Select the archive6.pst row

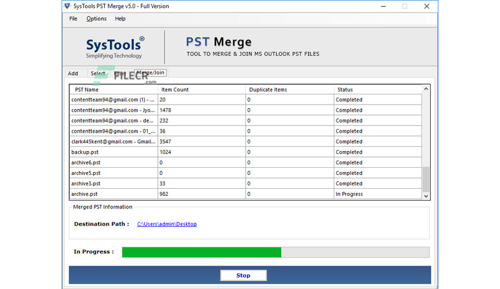(246, 162)
